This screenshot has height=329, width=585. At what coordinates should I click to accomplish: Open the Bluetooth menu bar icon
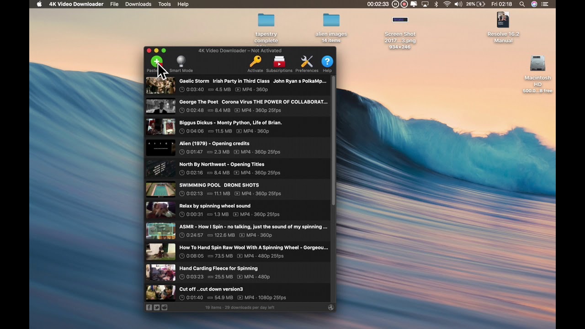[436, 4]
